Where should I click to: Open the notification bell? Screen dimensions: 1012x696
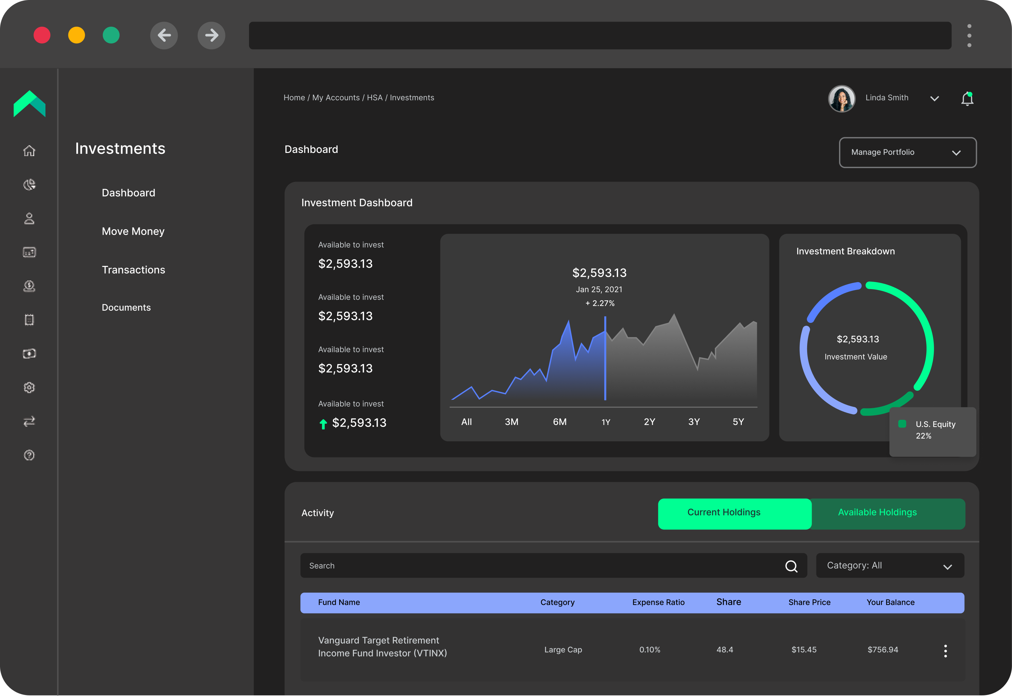(967, 99)
